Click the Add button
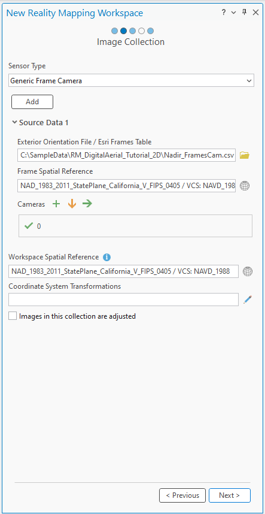The image size is (265, 514). (x=32, y=102)
